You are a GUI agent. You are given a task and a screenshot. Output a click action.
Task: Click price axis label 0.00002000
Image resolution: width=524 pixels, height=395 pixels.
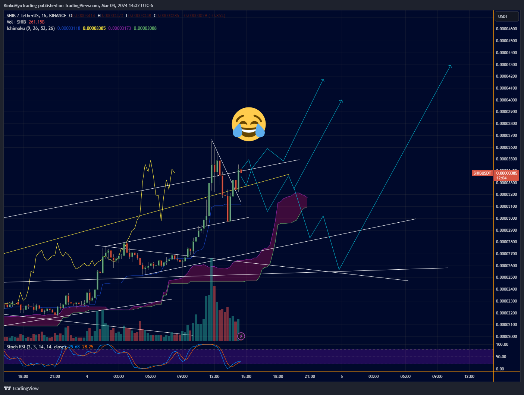(506, 336)
